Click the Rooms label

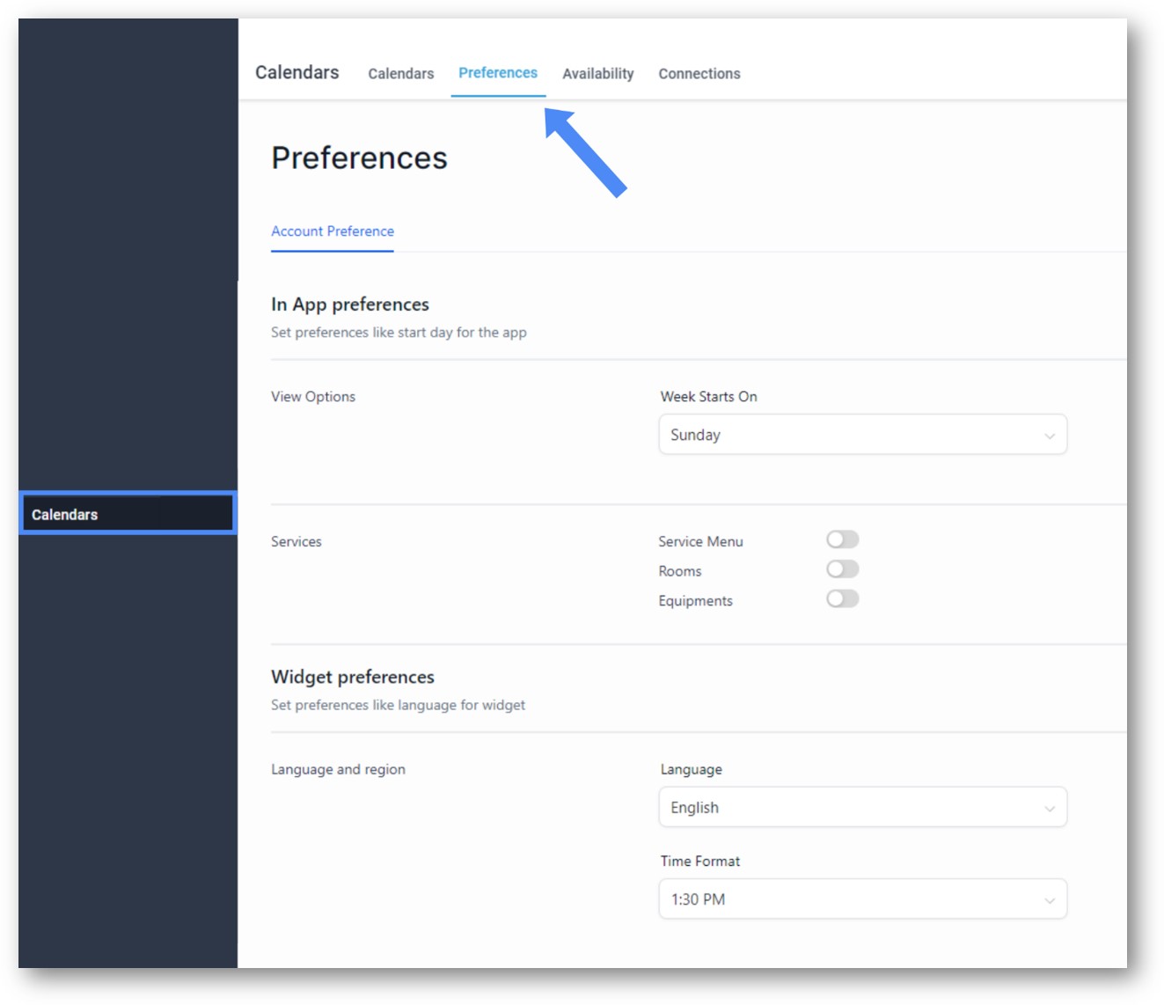coord(680,572)
